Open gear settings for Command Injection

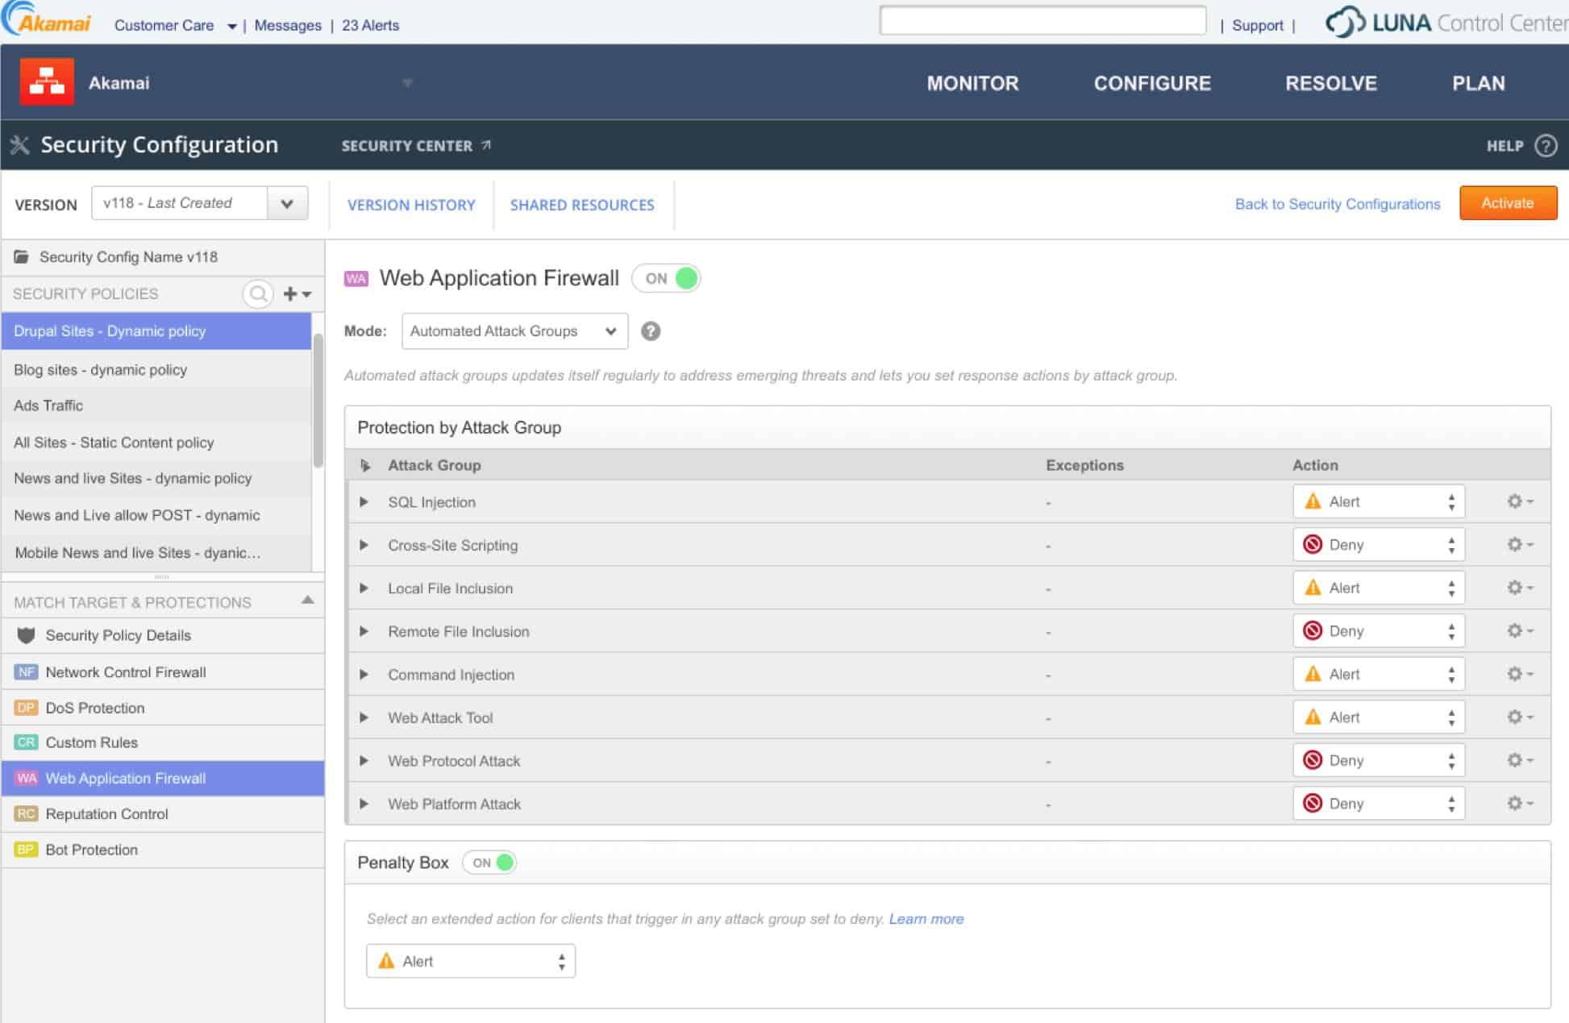pos(1519,674)
